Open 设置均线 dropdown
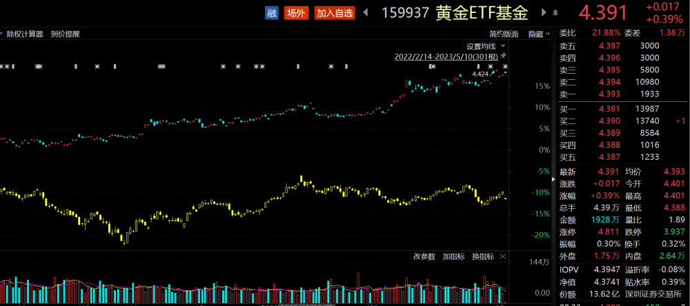Image resolution: width=690 pixels, height=306 pixels. 486,46
